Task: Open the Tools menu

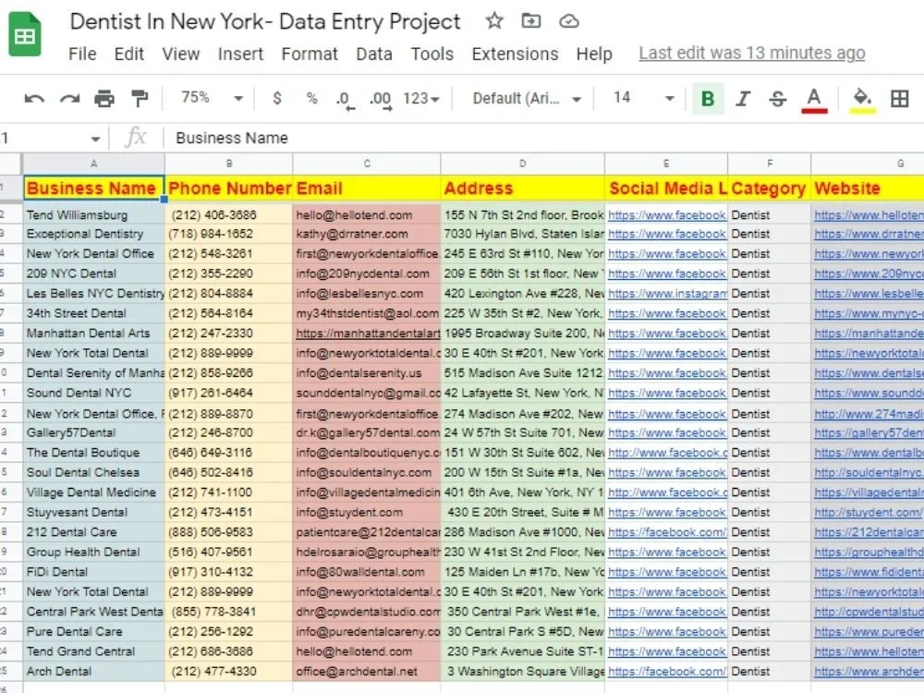Action: tap(432, 55)
